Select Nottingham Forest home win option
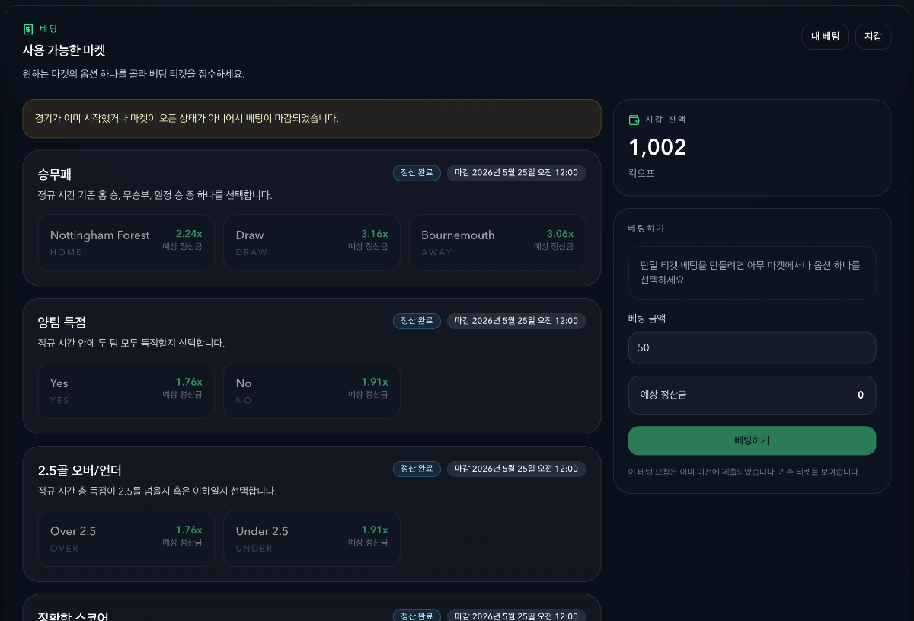914x621 pixels. [126, 242]
